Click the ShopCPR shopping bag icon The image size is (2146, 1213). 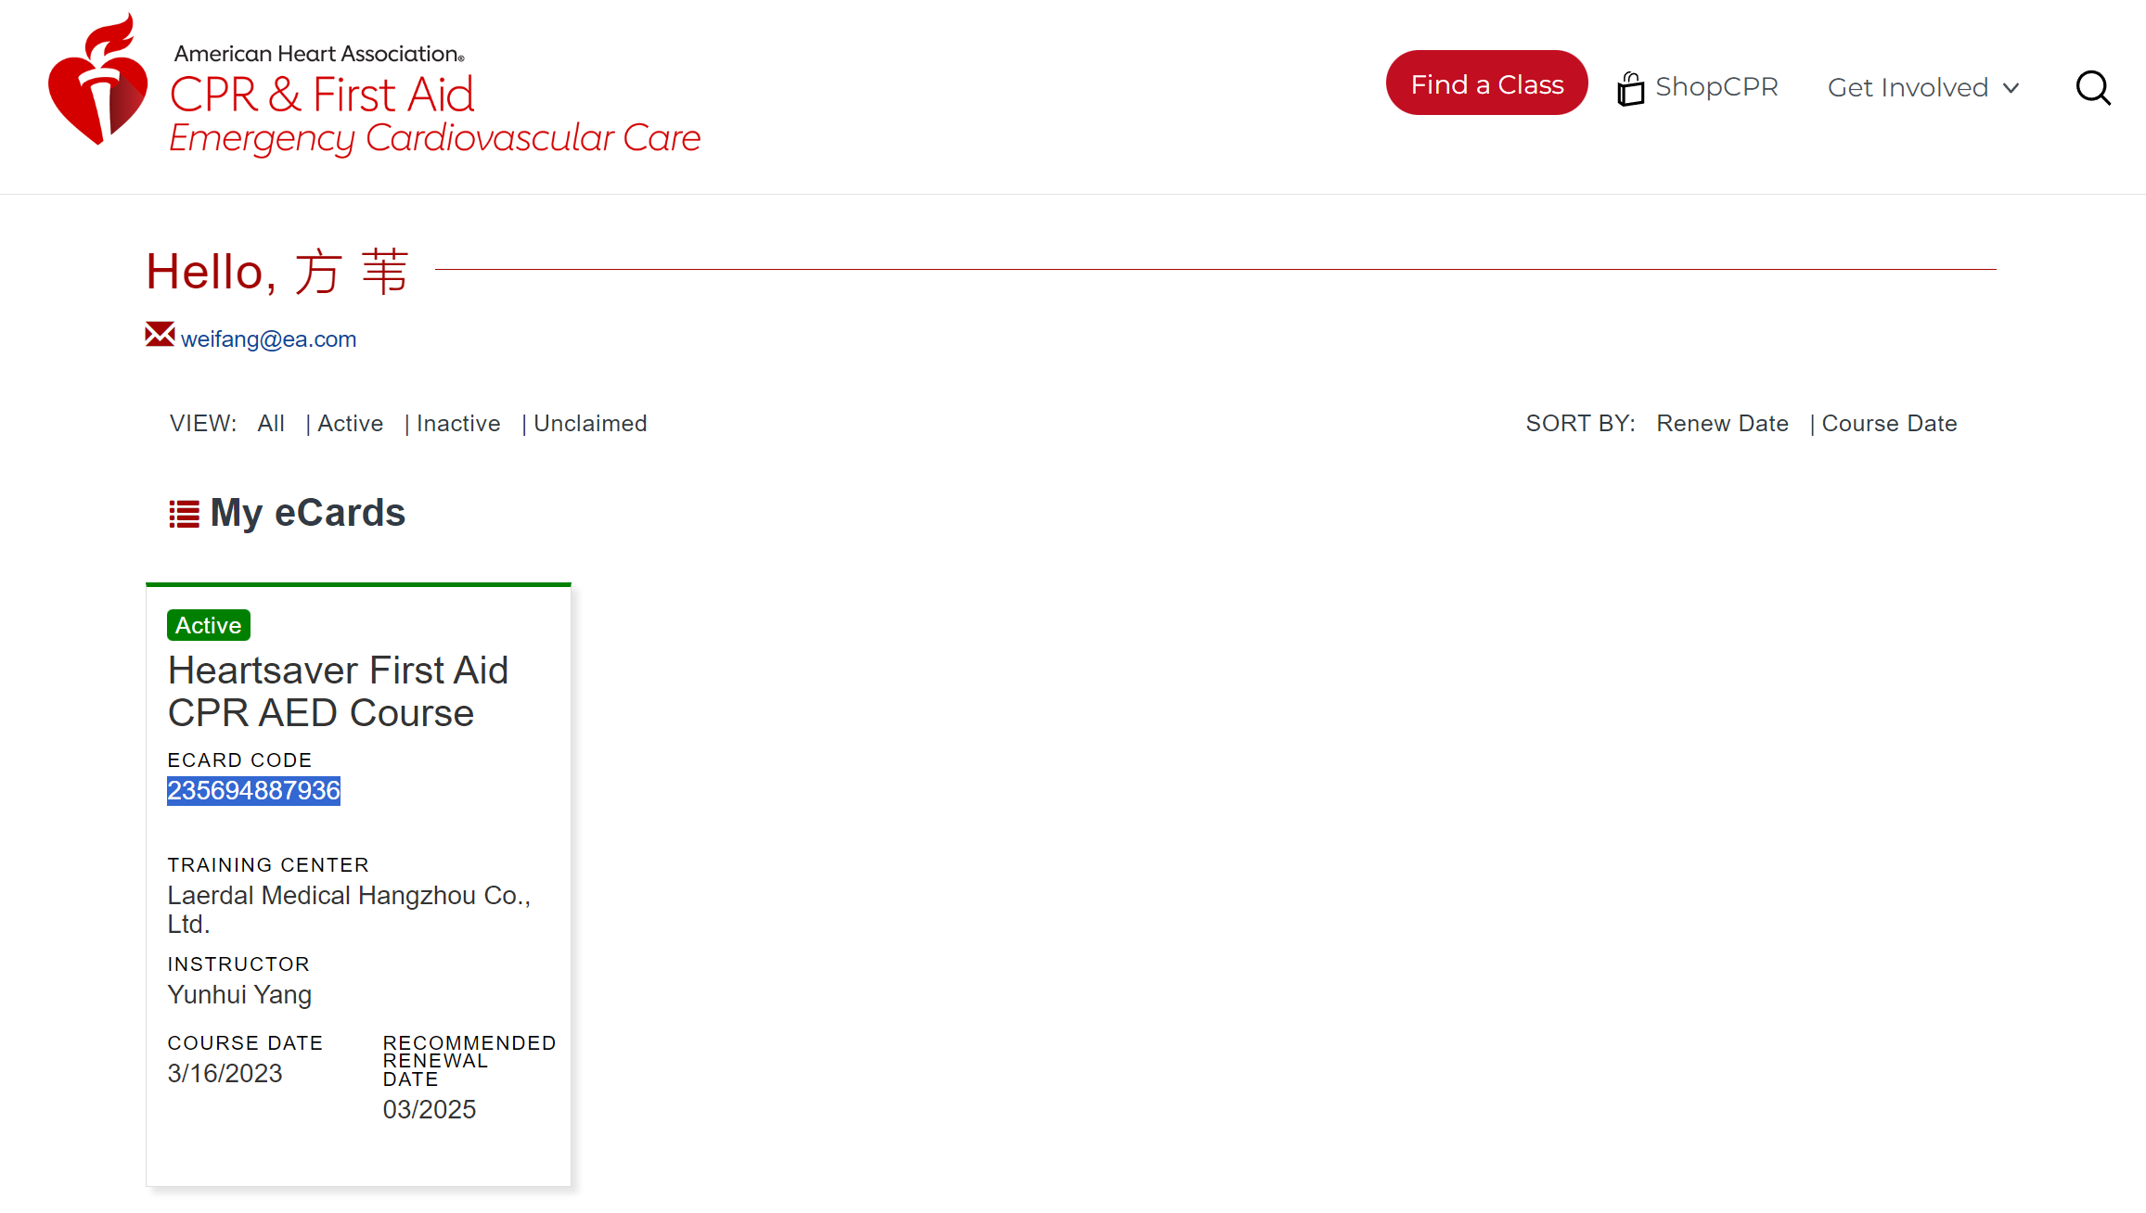click(x=1630, y=88)
